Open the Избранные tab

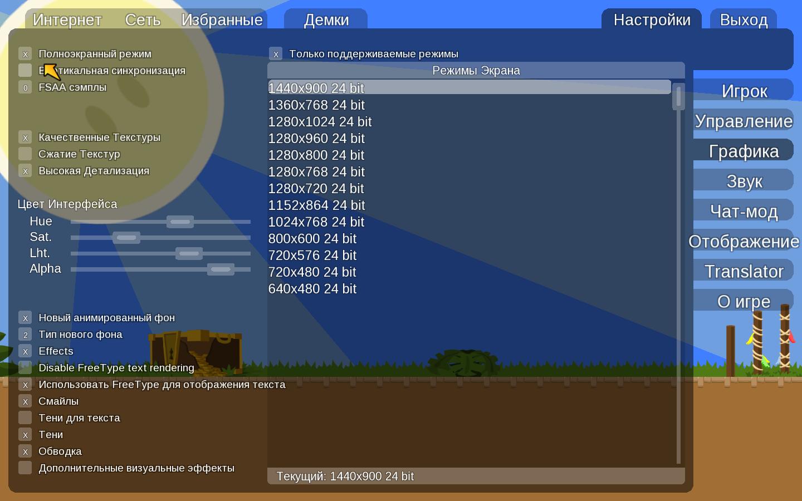(x=222, y=19)
